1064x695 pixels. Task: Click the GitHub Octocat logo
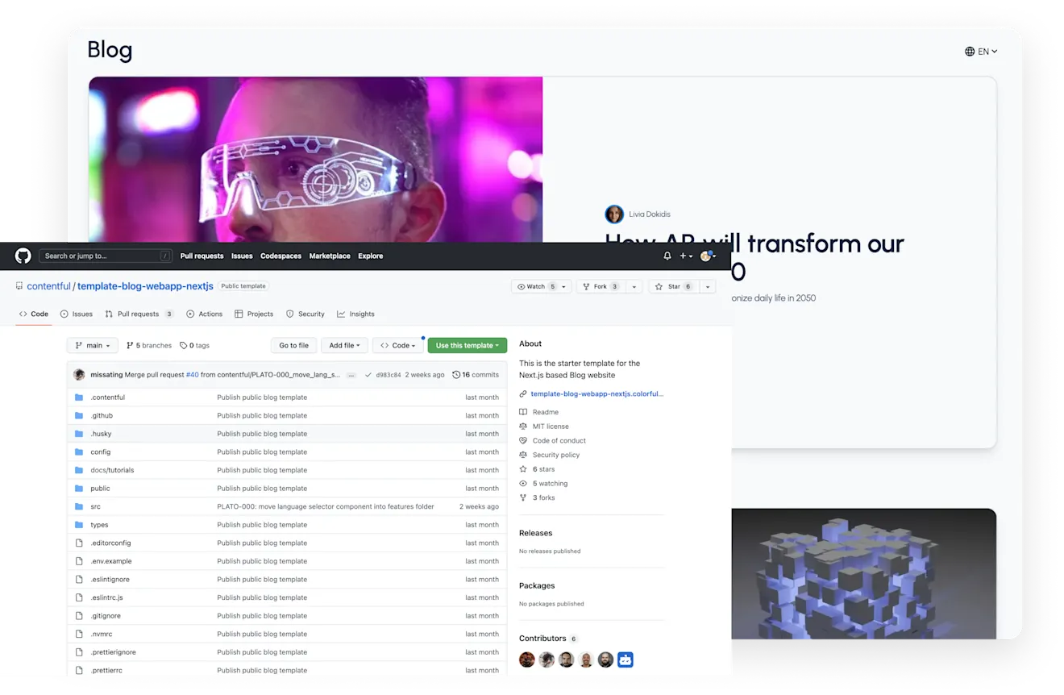pos(23,256)
